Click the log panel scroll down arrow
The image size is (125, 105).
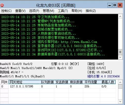click(x=120, y=57)
